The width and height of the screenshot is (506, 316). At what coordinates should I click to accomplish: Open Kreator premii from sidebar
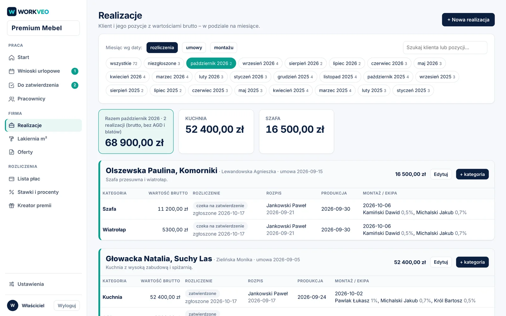tap(43, 205)
